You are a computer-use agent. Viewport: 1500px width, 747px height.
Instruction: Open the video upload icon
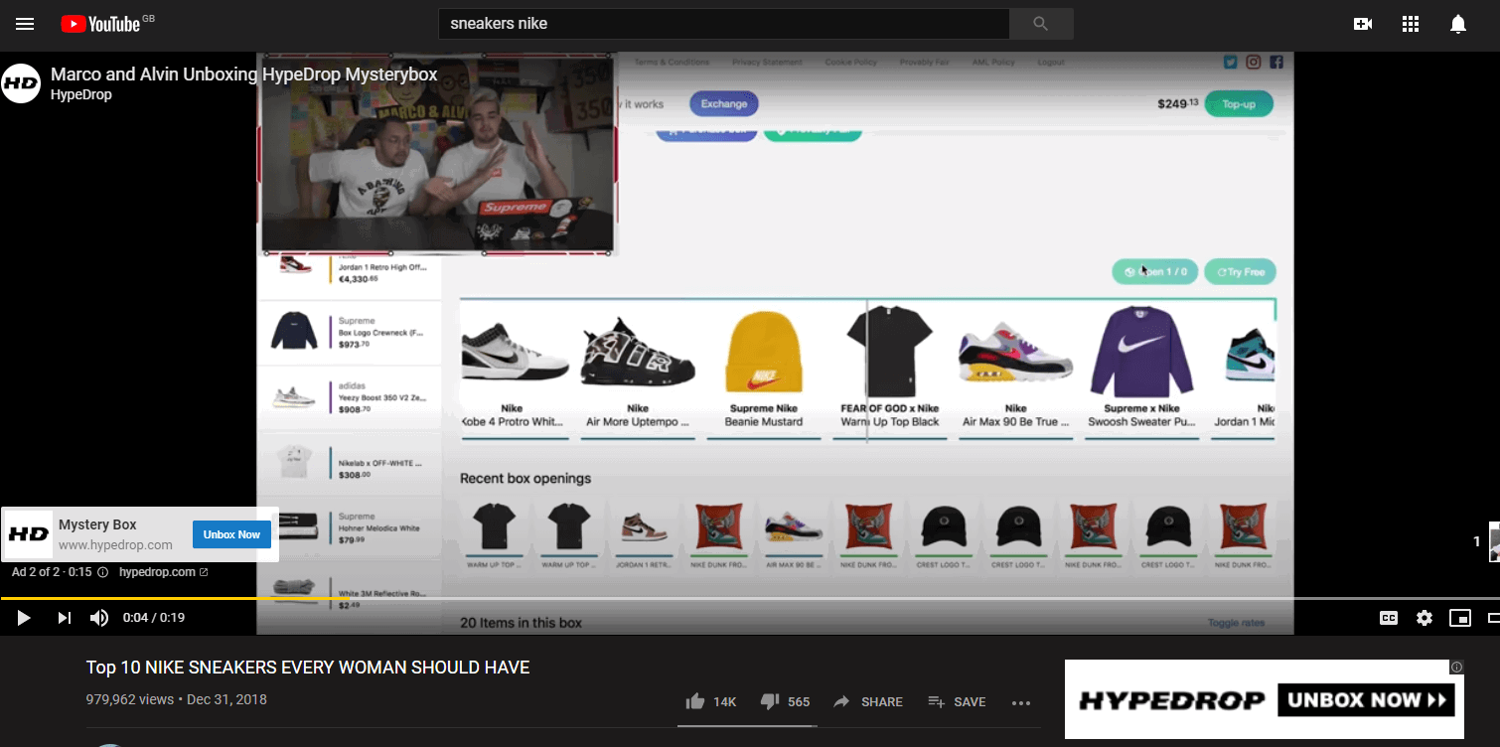(x=1362, y=24)
